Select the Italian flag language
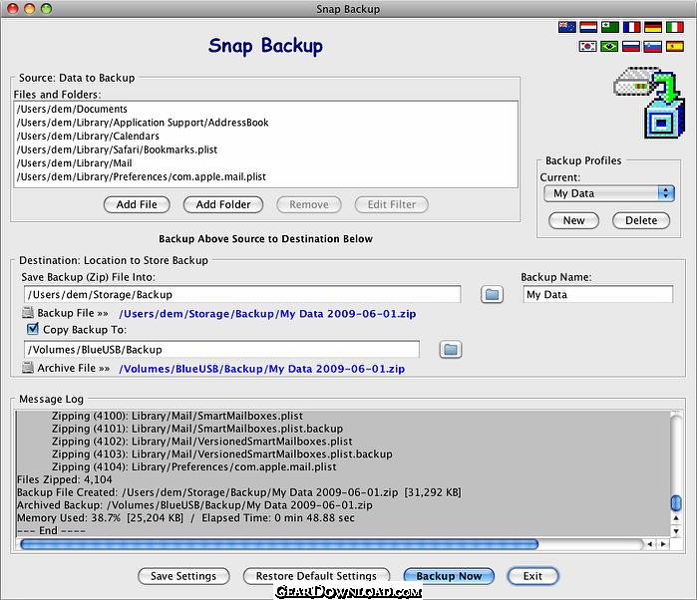 point(675,28)
